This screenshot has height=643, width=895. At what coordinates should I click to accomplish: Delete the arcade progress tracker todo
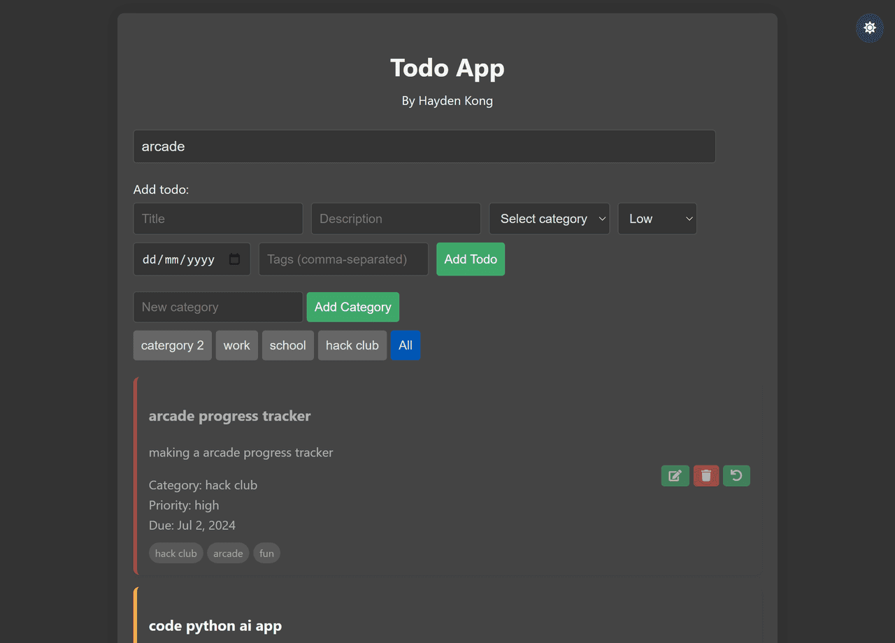click(x=706, y=476)
